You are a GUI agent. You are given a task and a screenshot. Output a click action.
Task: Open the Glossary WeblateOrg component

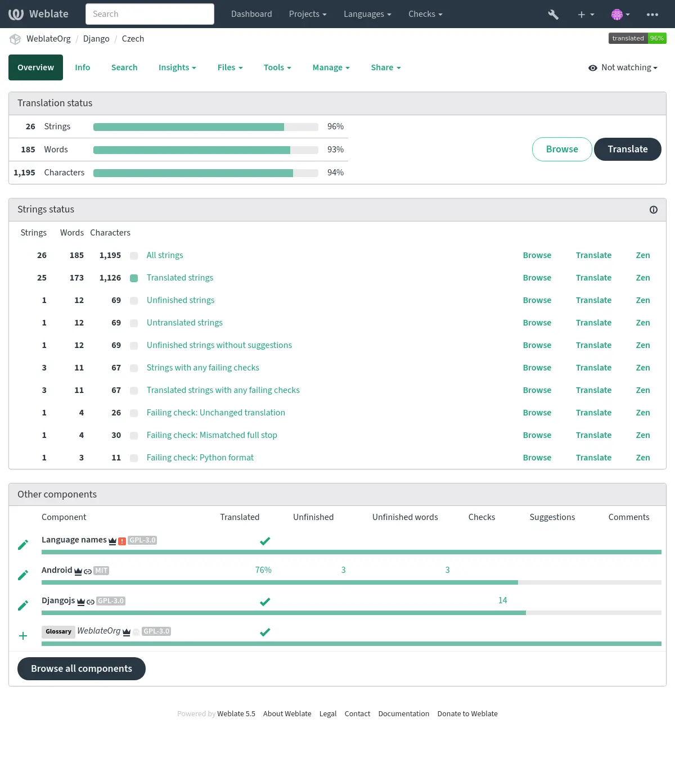98,631
